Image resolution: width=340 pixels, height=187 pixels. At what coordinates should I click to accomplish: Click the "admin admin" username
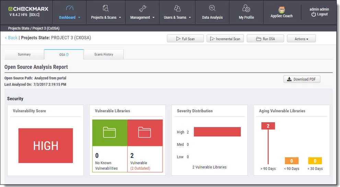pyautogui.click(x=319, y=9)
